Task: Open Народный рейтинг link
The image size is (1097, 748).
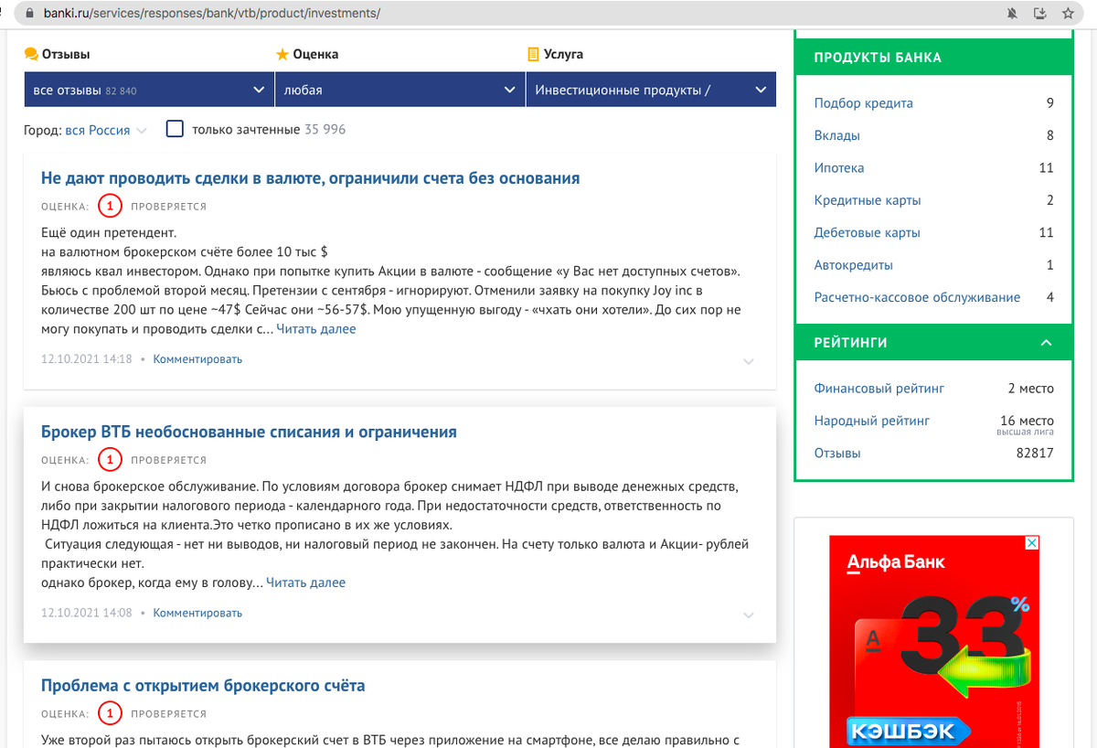Action: (871, 421)
